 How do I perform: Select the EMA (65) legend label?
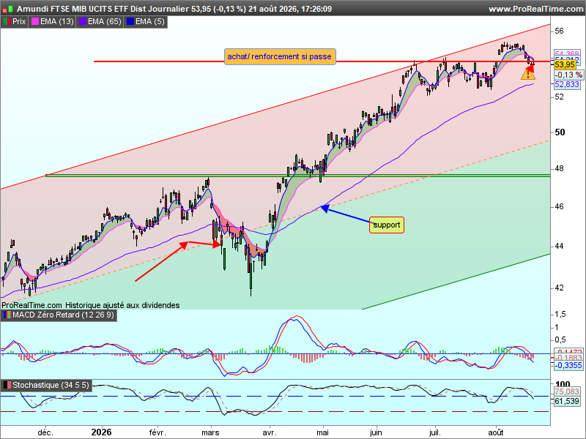104,22
